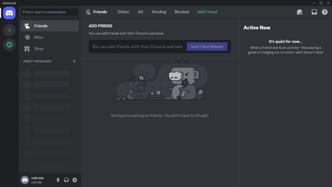Viewport: 332px width, 187px height.
Task: Switch to the Pending tab
Action: [159, 12]
